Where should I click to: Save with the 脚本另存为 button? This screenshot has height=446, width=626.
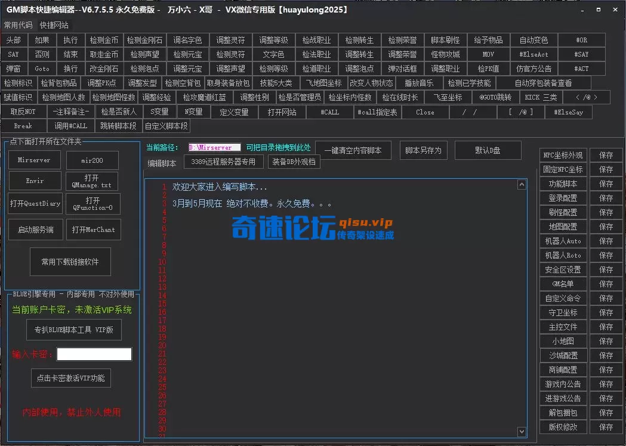[423, 150]
